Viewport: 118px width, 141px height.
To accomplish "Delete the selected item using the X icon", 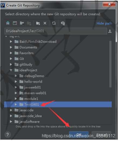I will point(45,23).
